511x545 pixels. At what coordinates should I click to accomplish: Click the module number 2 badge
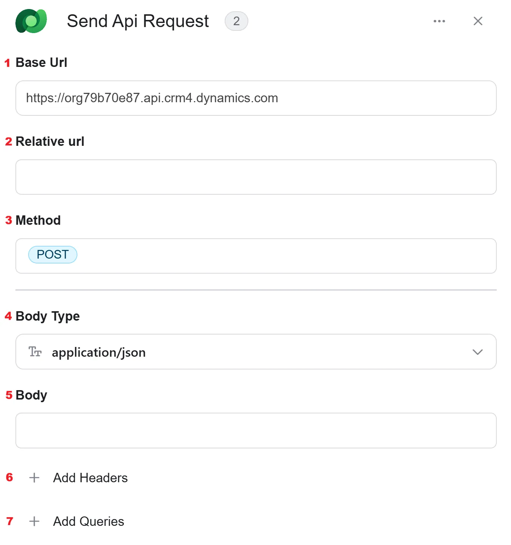pyautogui.click(x=236, y=21)
